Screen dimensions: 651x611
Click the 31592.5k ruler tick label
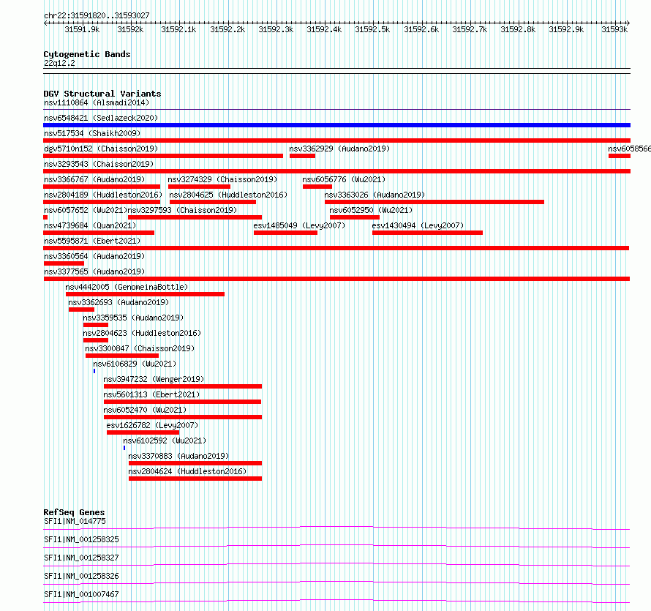pyautogui.click(x=372, y=29)
